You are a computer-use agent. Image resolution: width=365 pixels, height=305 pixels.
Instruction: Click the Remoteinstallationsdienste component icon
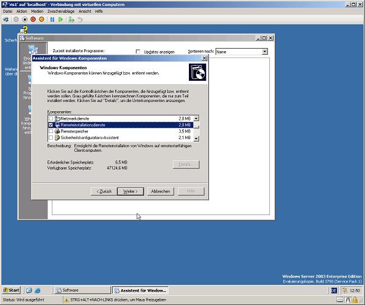click(x=57, y=125)
